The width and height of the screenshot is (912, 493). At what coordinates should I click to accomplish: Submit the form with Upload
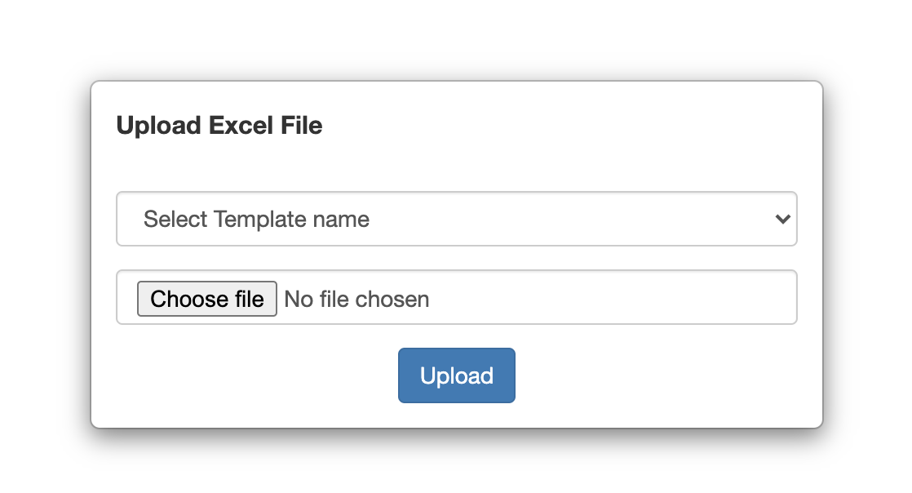tap(457, 375)
